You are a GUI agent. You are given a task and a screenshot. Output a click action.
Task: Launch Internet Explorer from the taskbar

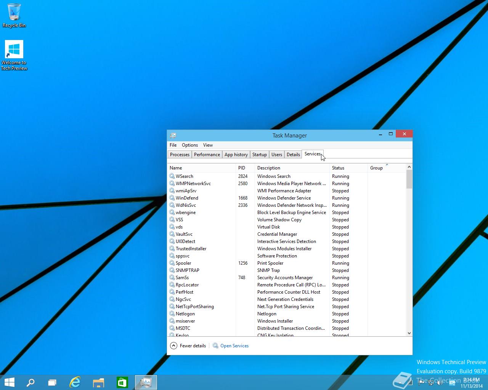pos(75,382)
